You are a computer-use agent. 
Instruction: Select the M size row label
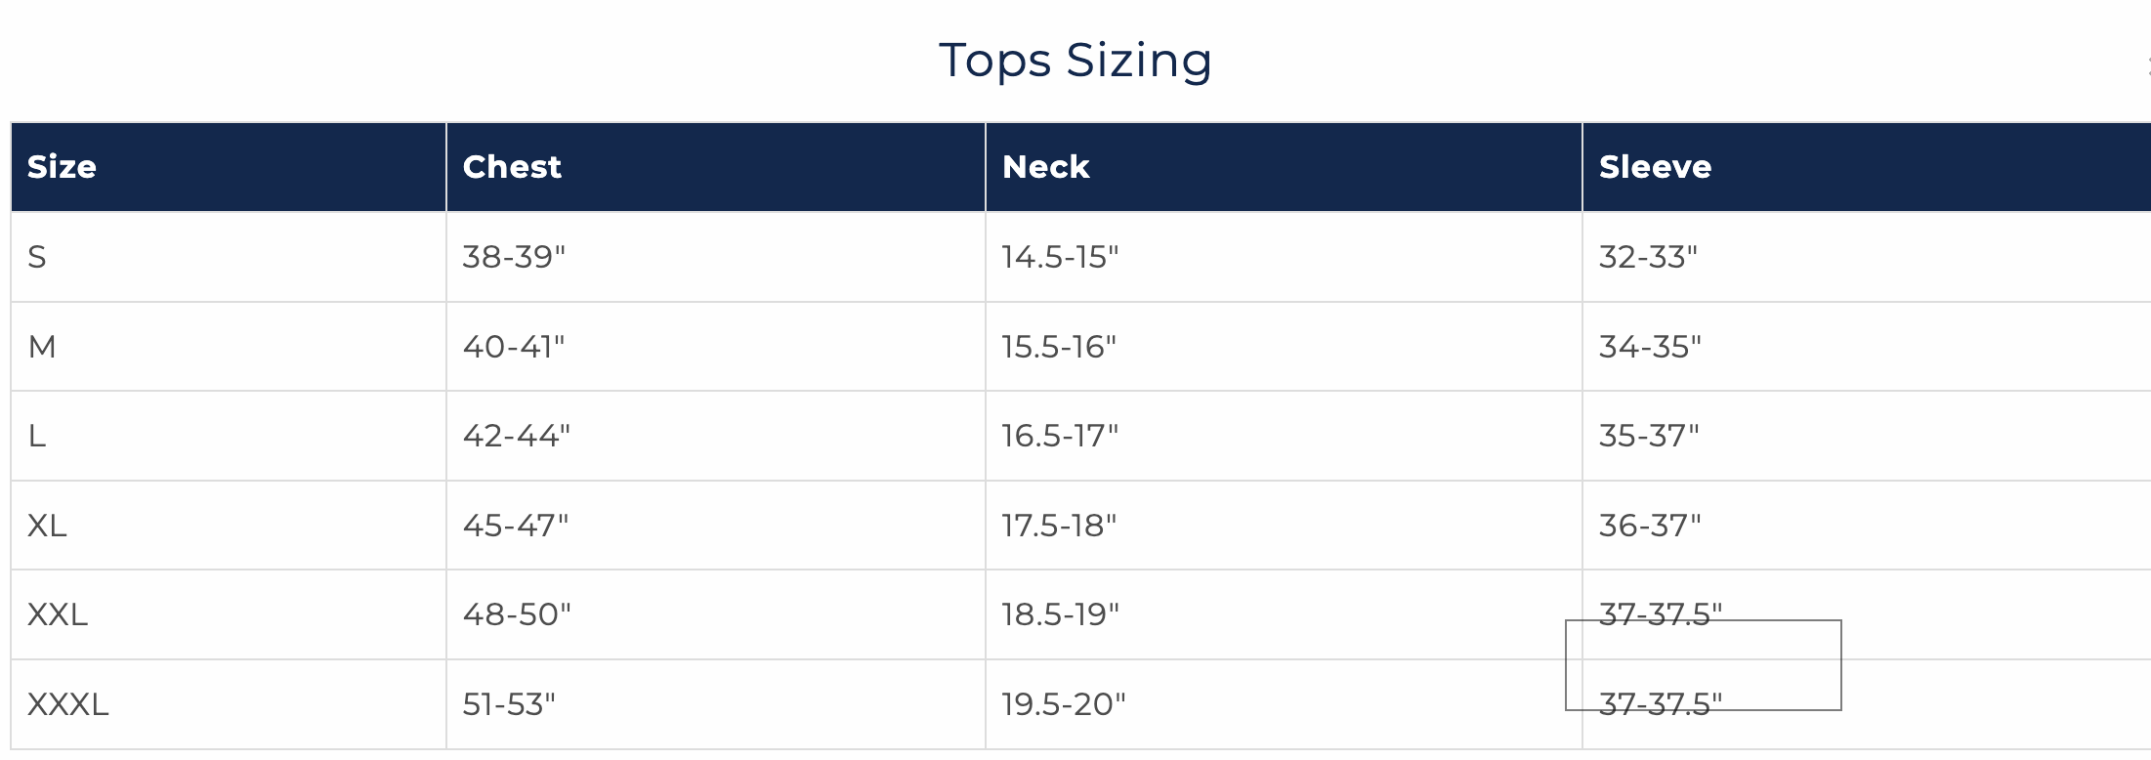42,347
